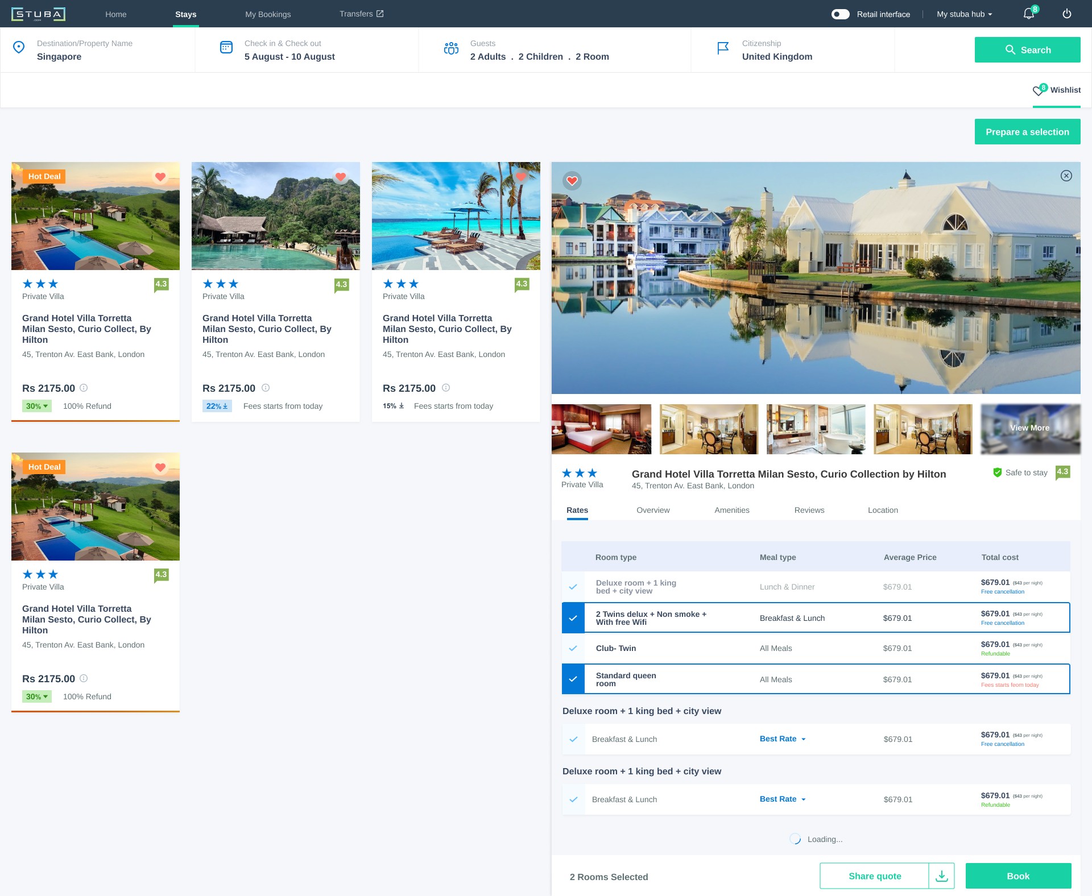This screenshot has height=896, width=1092.
Task: Open the 30% discount dropdown on first card
Action: click(37, 406)
